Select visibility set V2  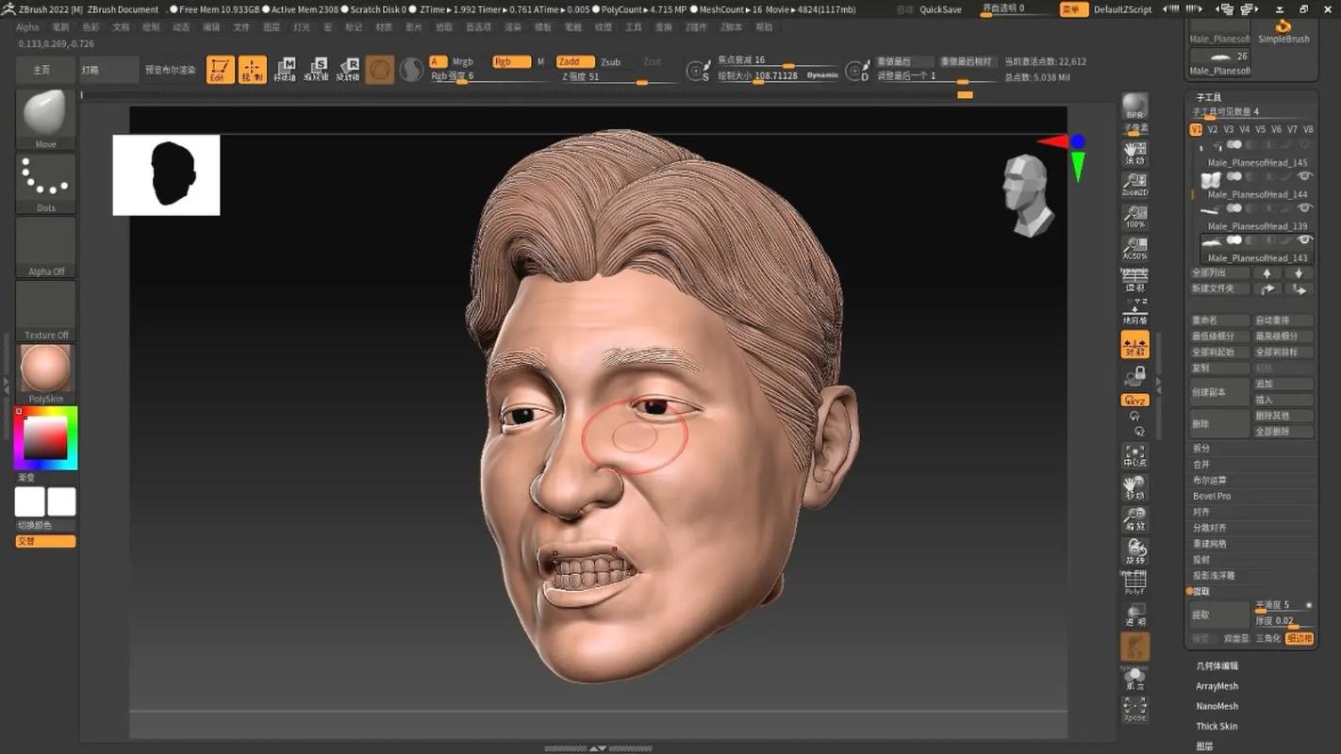tap(1213, 130)
